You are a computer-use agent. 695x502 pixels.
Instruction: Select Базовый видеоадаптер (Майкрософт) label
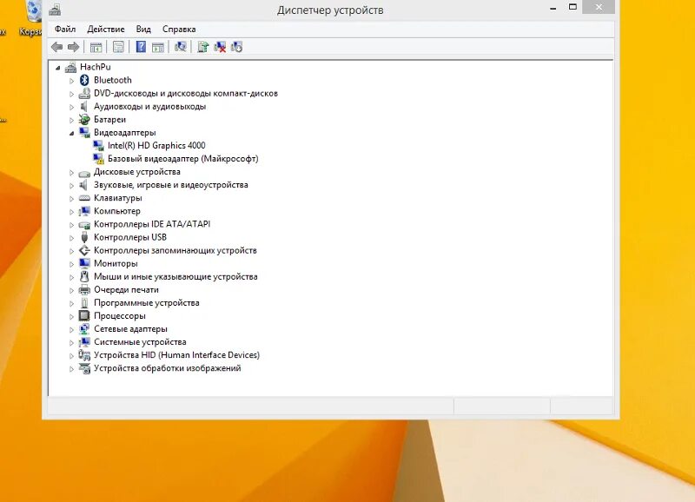[183, 159]
